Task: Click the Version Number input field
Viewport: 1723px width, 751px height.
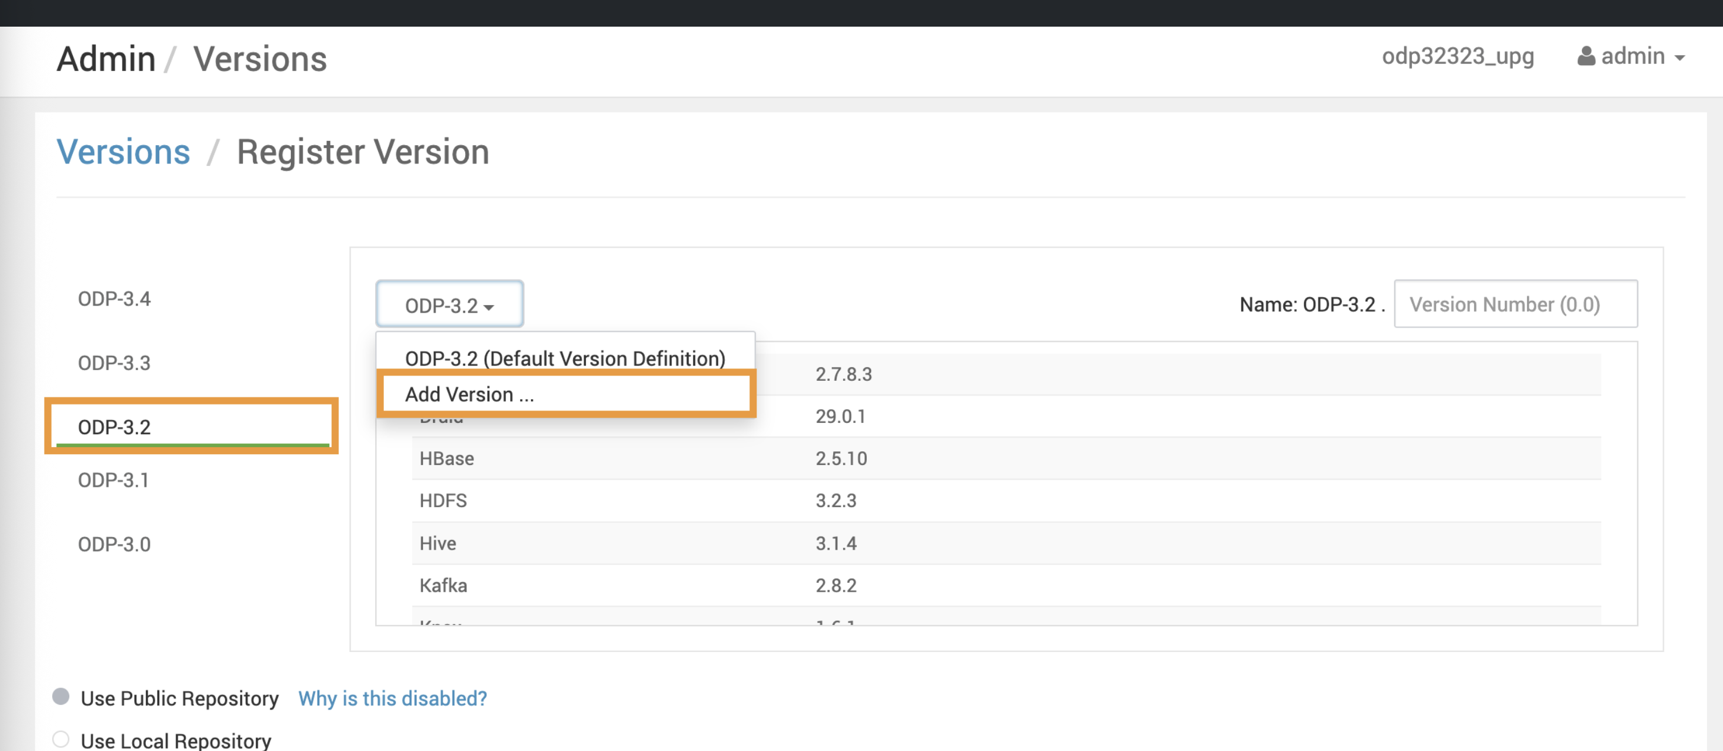Action: 1515,304
